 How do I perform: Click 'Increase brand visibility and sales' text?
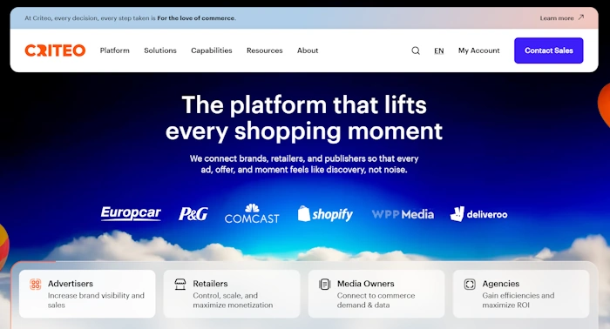[96, 300]
